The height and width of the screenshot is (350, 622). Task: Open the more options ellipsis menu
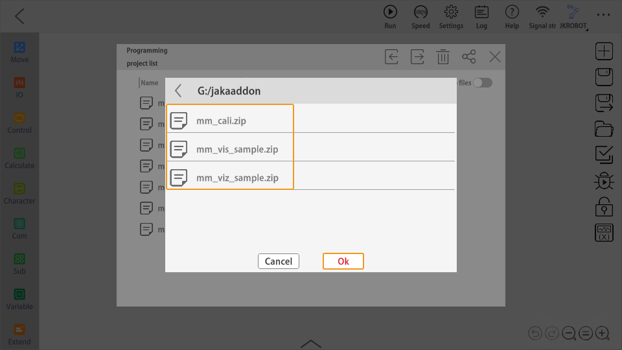(603, 15)
